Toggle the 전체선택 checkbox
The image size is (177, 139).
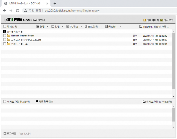(4, 27)
